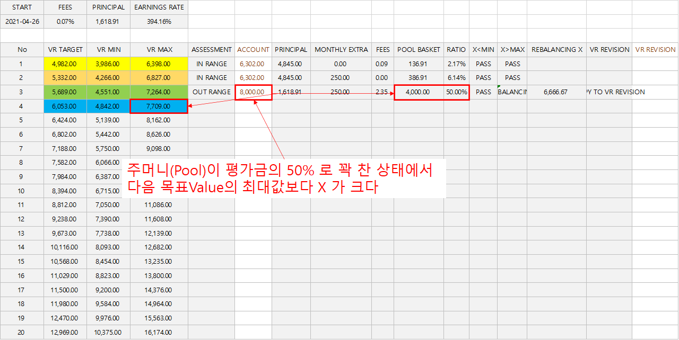Click the 9,200.00 VR min cell
The height and width of the screenshot is (340, 679).
coord(109,290)
